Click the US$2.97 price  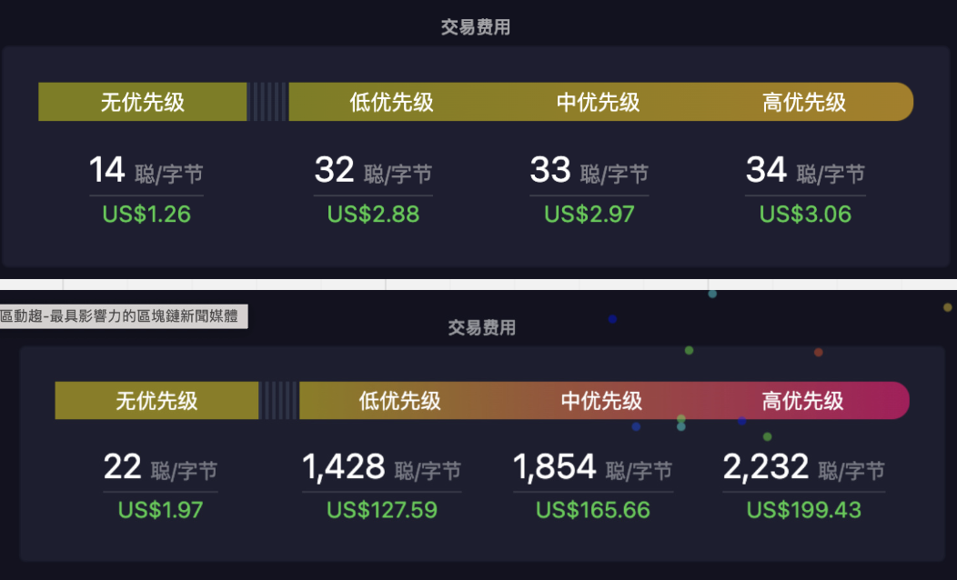coord(589,214)
